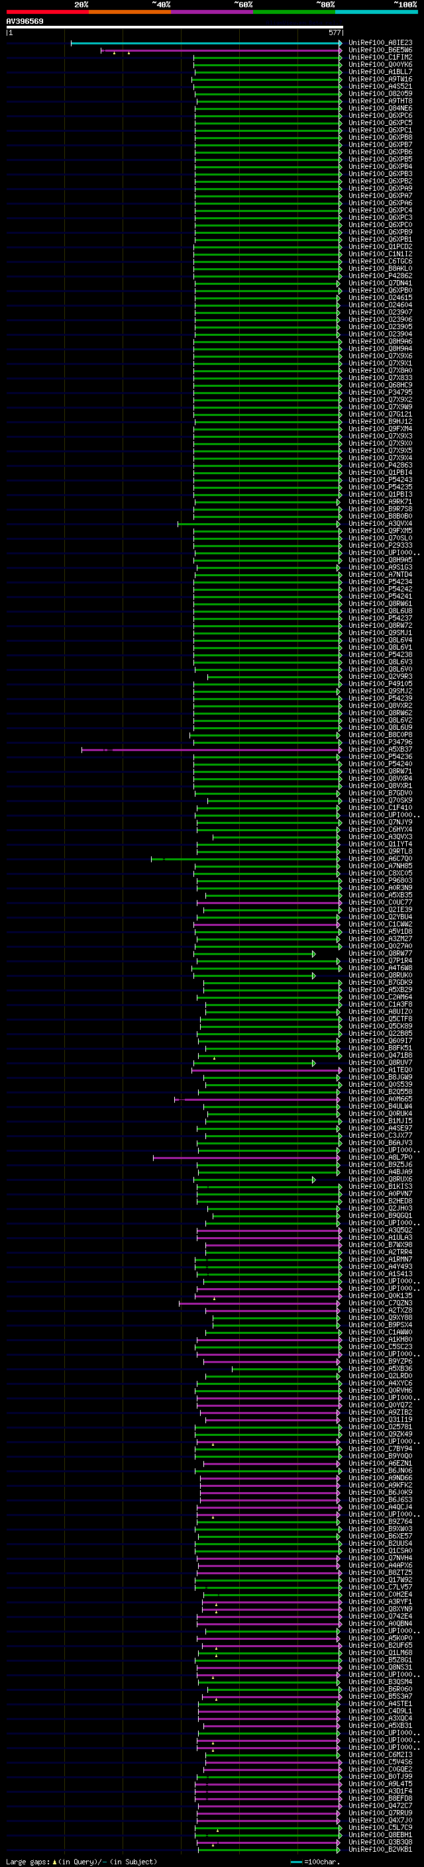Viewport: 424px width, 1867px height.
Task: Click label UniRef100_P96803
Action: [x=380, y=882]
